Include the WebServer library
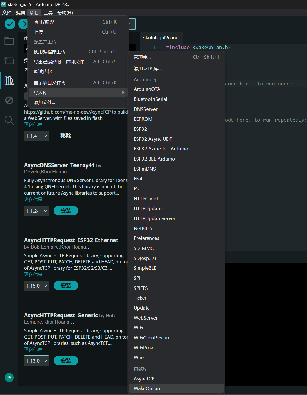This screenshot has width=307, height=395. [176, 318]
